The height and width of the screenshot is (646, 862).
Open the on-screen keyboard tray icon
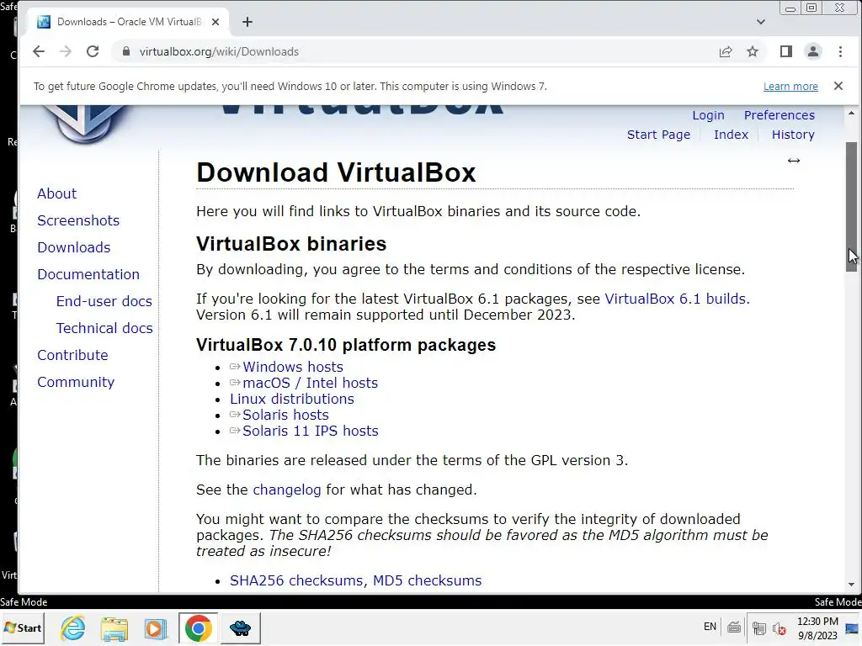[733, 627]
